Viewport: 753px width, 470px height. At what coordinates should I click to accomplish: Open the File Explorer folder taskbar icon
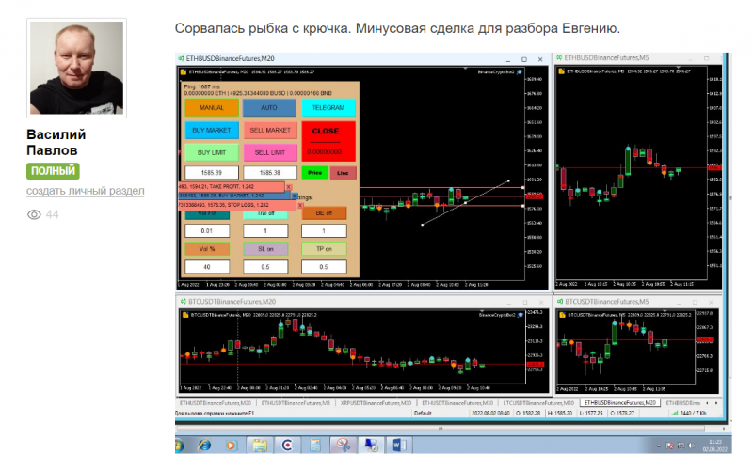click(x=260, y=446)
